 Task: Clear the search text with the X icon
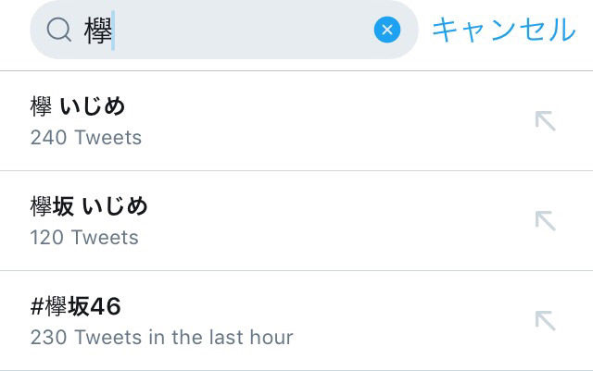[387, 31]
